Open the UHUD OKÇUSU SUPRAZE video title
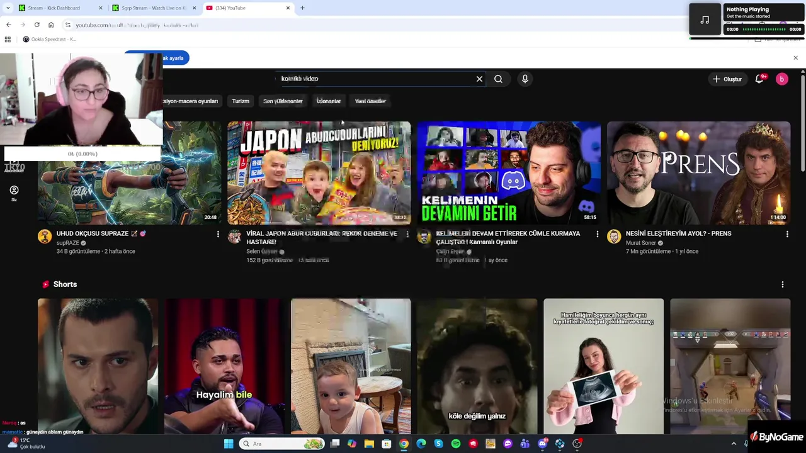The width and height of the screenshot is (806, 453). point(101,233)
